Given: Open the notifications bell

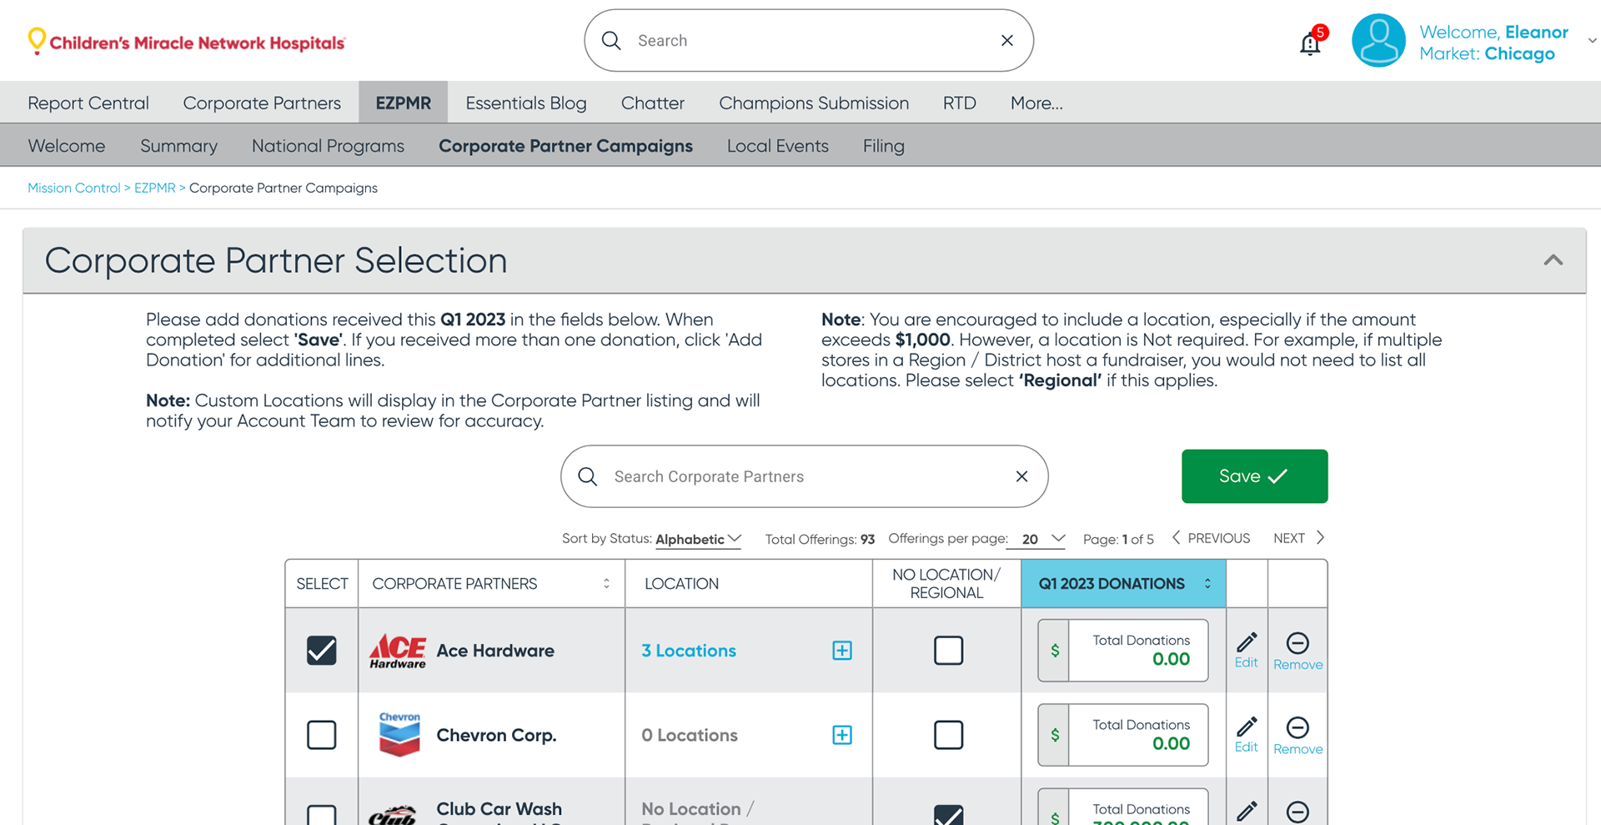Looking at the screenshot, I should tap(1310, 43).
